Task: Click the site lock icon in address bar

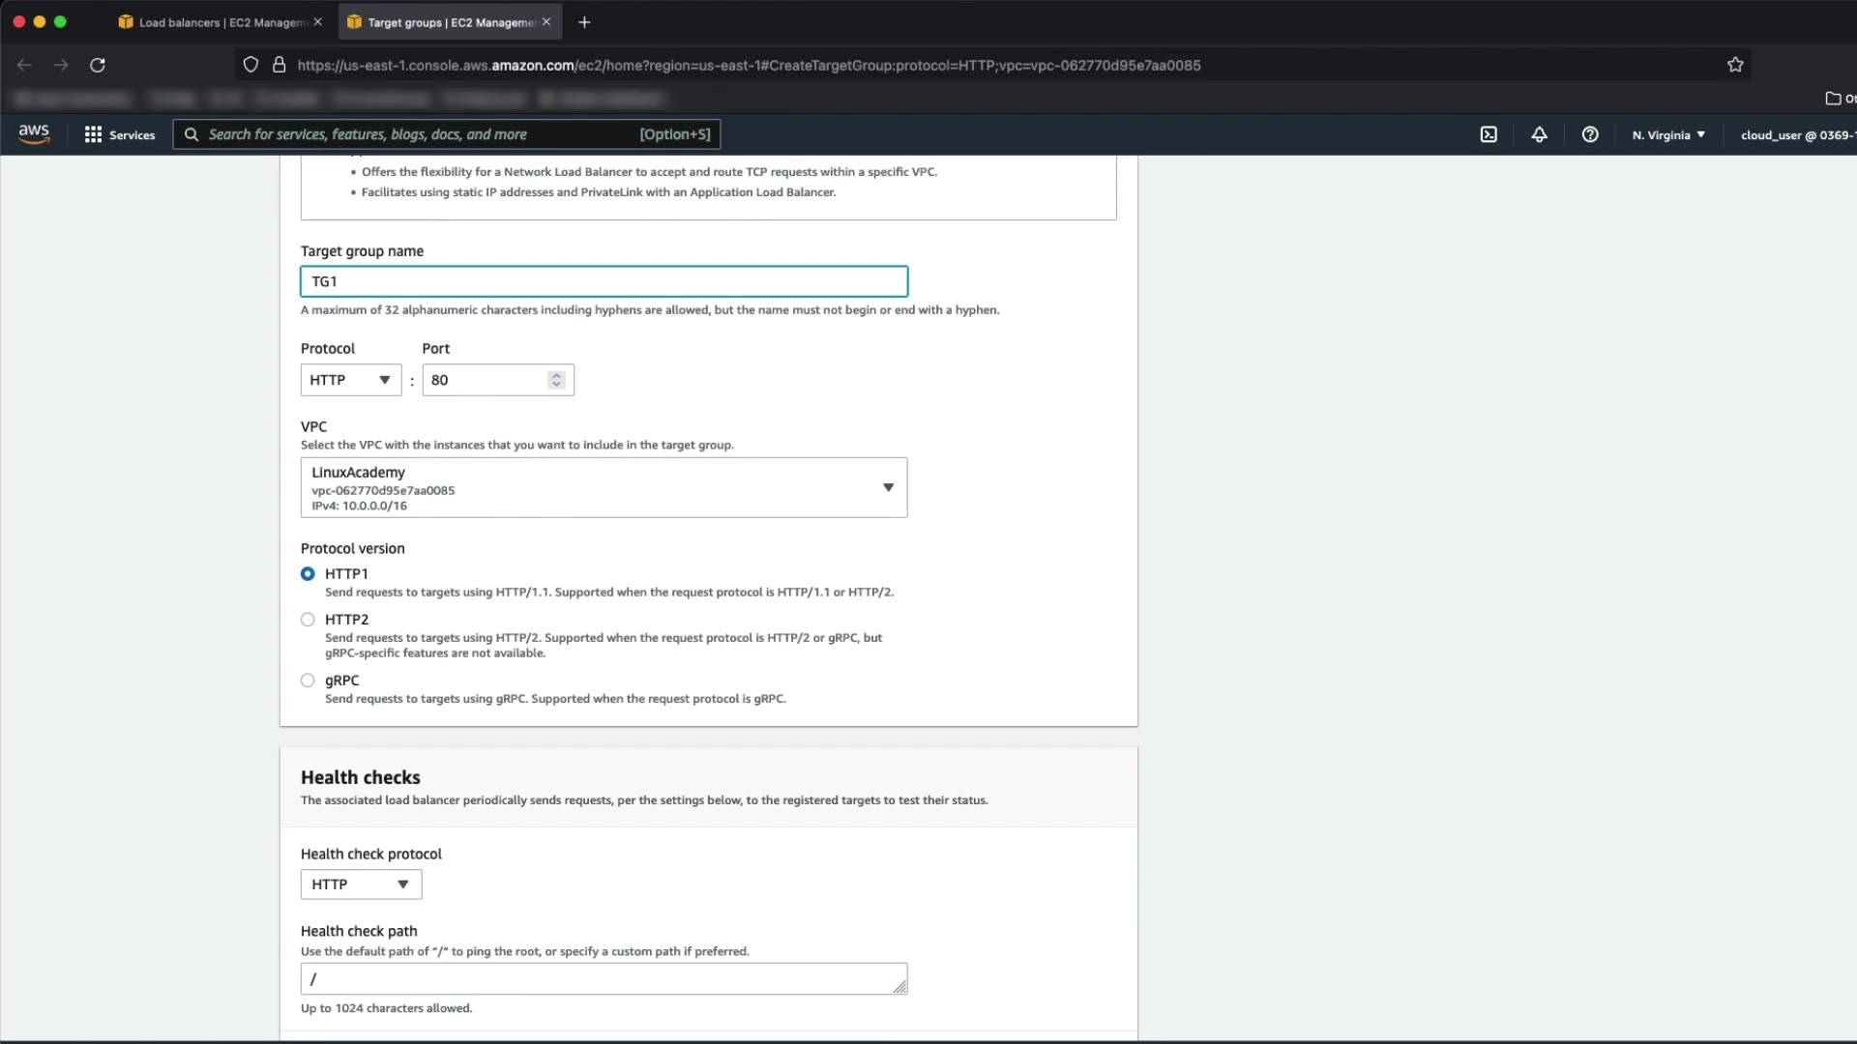Action: point(280,65)
